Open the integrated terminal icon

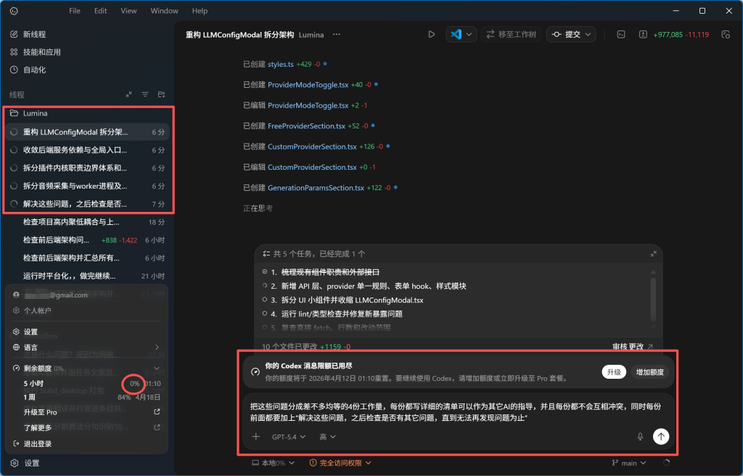point(621,34)
